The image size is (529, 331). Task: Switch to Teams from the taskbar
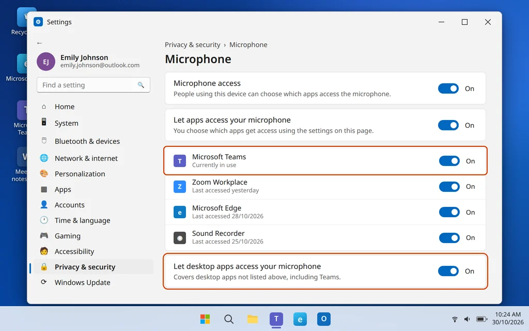coord(276,319)
